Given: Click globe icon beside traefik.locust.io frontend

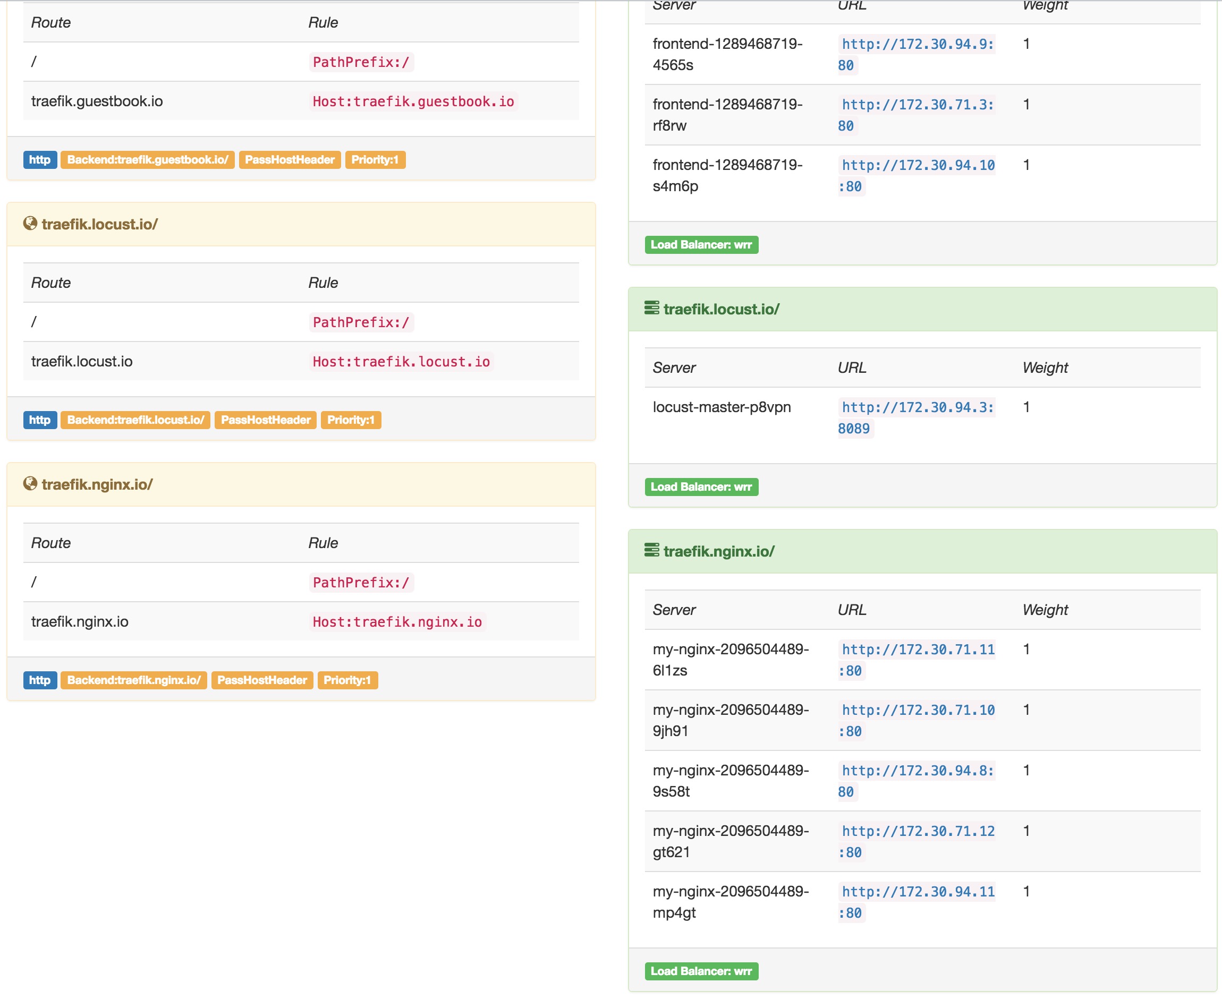Looking at the screenshot, I should pos(30,224).
